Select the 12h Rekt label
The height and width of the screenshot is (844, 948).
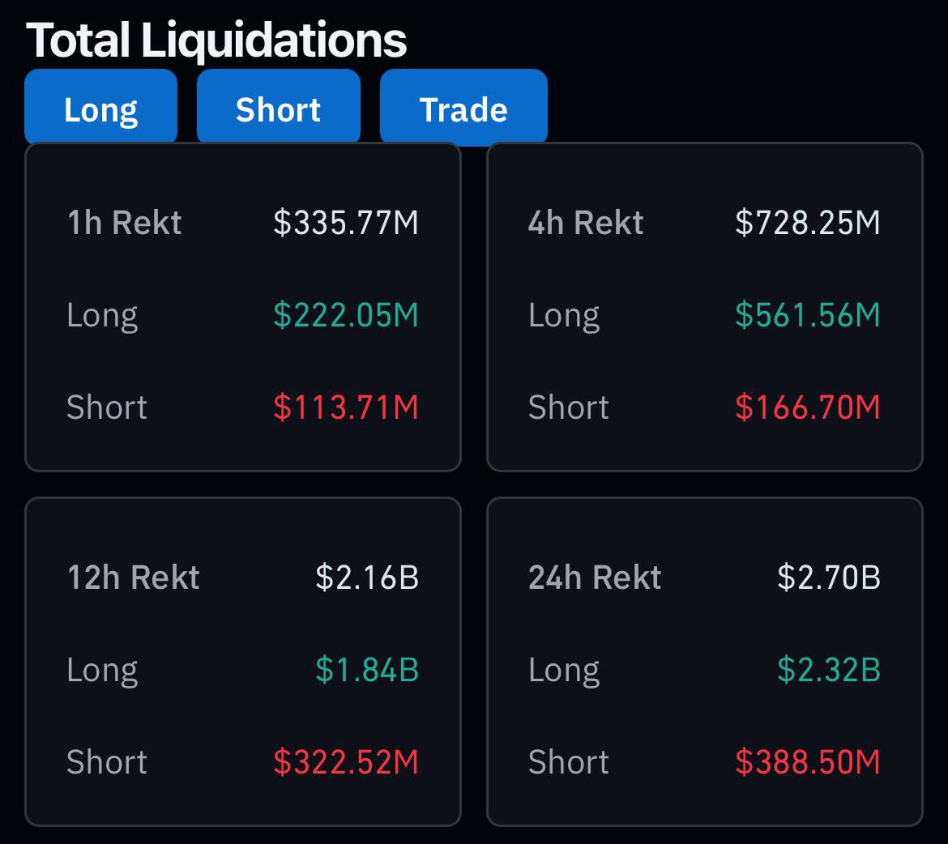click(134, 578)
